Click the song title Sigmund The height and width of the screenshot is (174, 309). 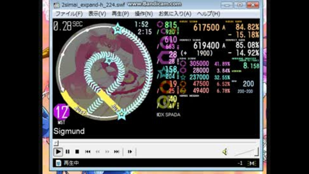tap(69, 131)
